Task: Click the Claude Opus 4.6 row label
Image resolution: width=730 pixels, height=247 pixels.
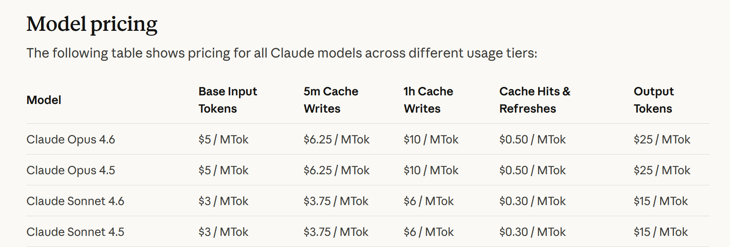Action: (x=71, y=140)
